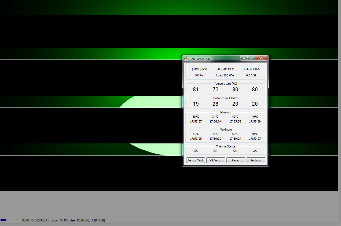The height and width of the screenshot is (226, 341).
Task: Click maximum timestamp 17:59:24
Action: coord(235,139)
